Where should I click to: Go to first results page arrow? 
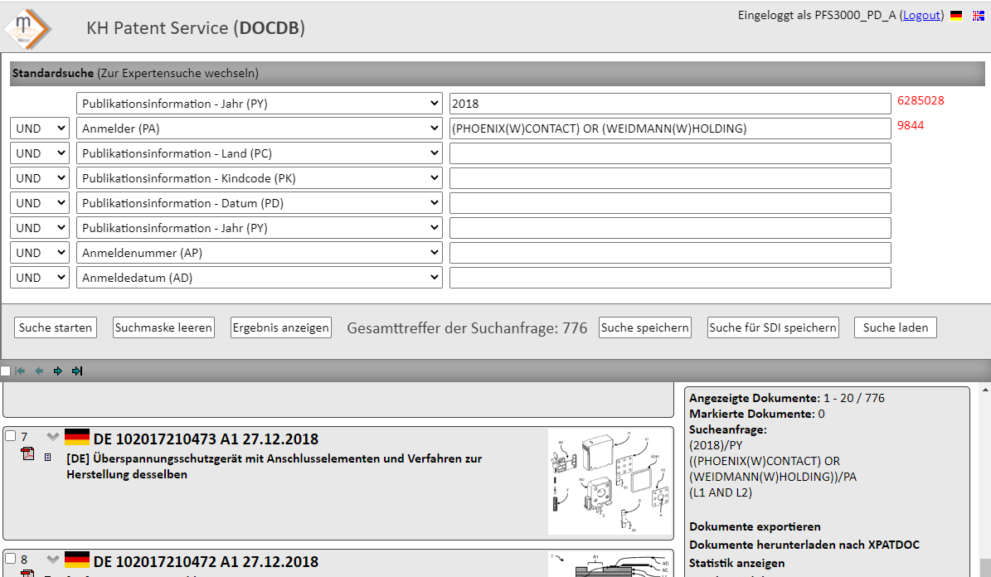[20, 371]
